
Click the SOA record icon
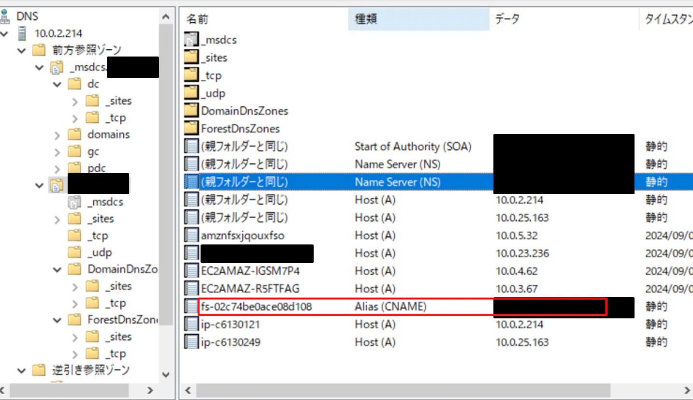pos(192,146)
